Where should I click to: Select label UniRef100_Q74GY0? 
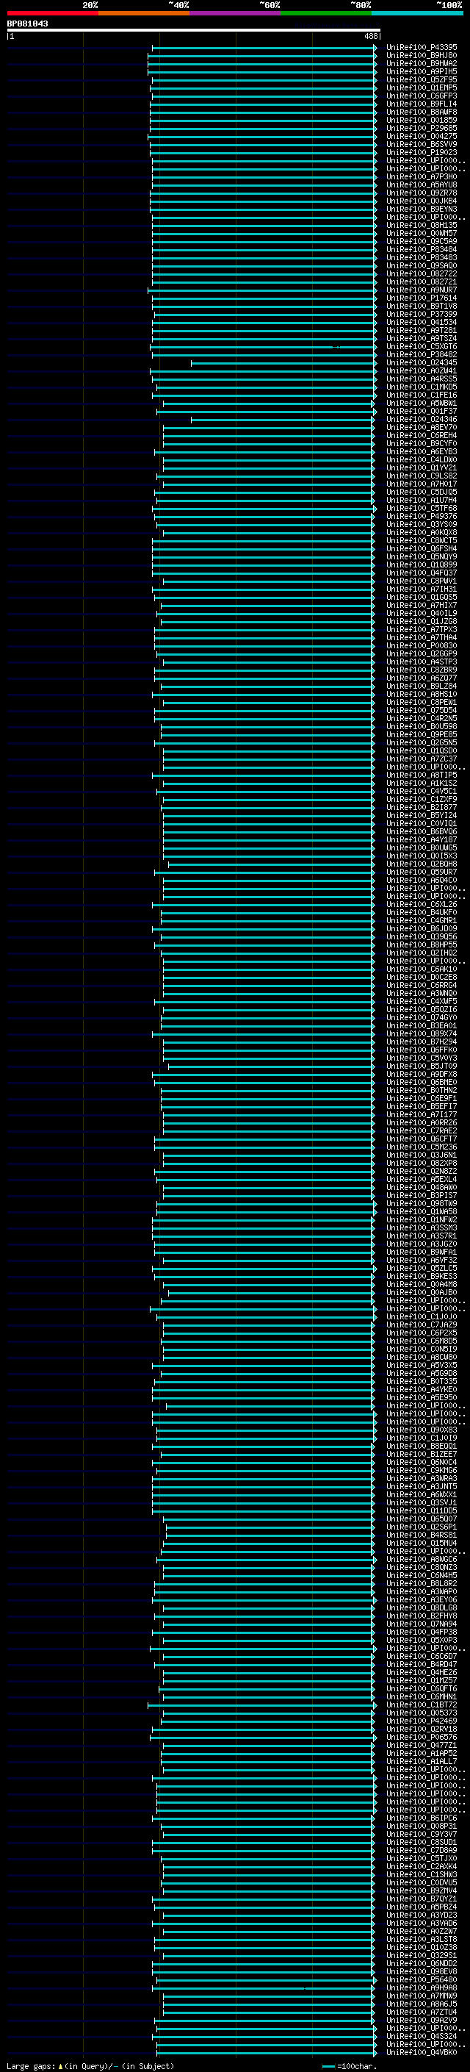(422, 1017)
